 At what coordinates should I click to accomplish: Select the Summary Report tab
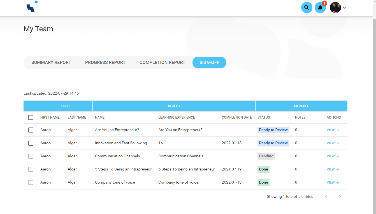click(x=51, y=62)
